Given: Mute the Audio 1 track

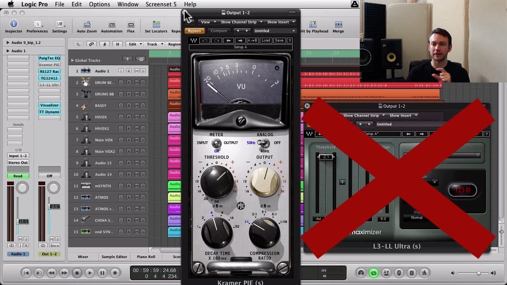Looking at the screenshot, I should [137, 71].
